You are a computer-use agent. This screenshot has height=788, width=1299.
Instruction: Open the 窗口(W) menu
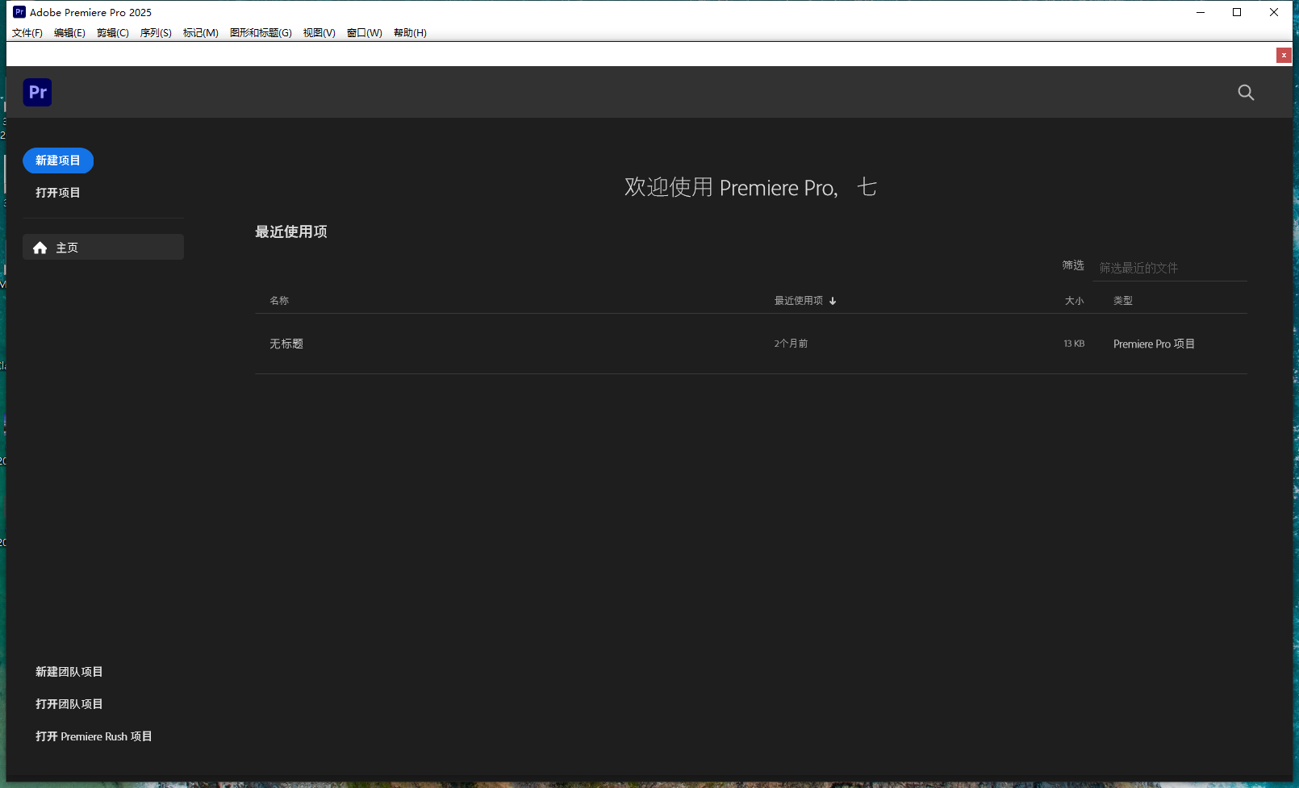coord(364,32)
